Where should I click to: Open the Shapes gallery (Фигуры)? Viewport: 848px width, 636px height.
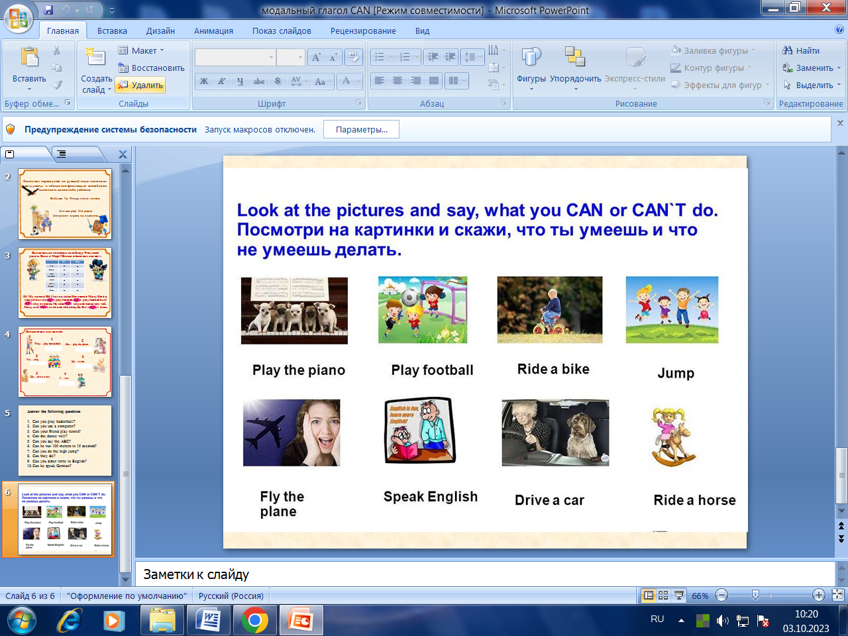pyautogui.click(x=531, y=58)
